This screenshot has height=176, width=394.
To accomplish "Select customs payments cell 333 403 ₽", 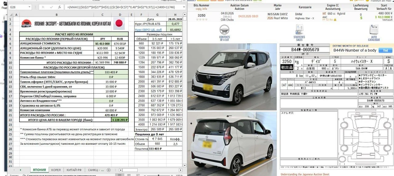I will point(111,72).
